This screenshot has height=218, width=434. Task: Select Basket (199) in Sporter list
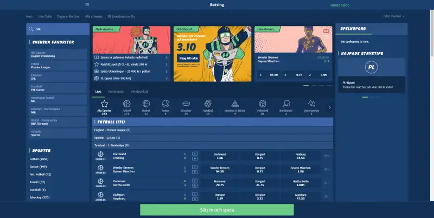pyautogui.click(x=38, y=167)
